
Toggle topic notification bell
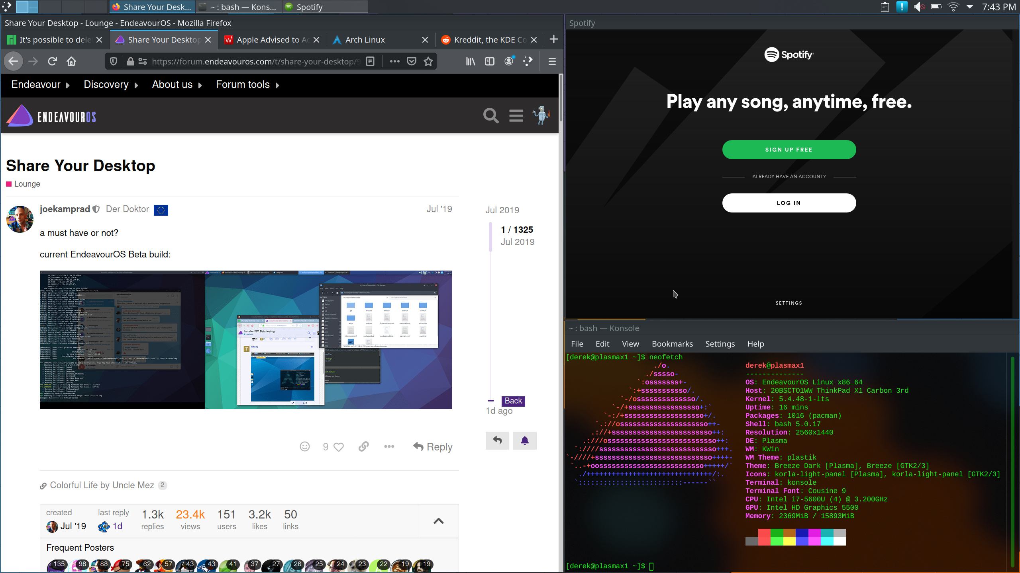[525, 440]
